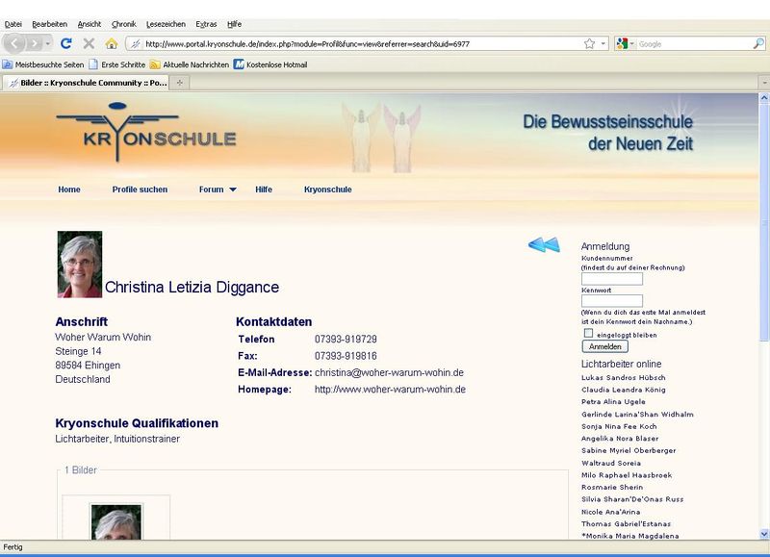This screenshot has width=770, height=557.
Task: Click the search magnifier icon
Action: pos(758,43)
